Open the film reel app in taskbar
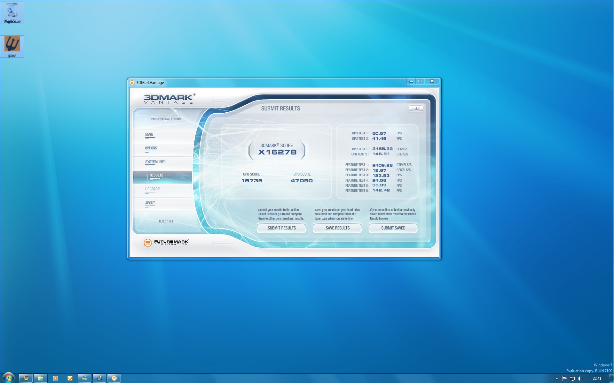614x383 pixels. (x=99, y=378)
